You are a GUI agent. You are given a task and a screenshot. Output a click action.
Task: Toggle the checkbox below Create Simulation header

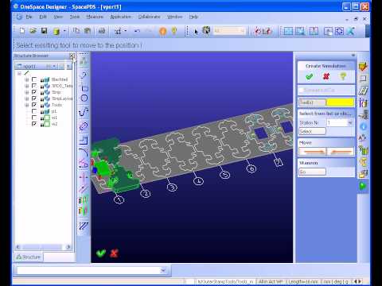pyautogui.click(x=301, y=90)
